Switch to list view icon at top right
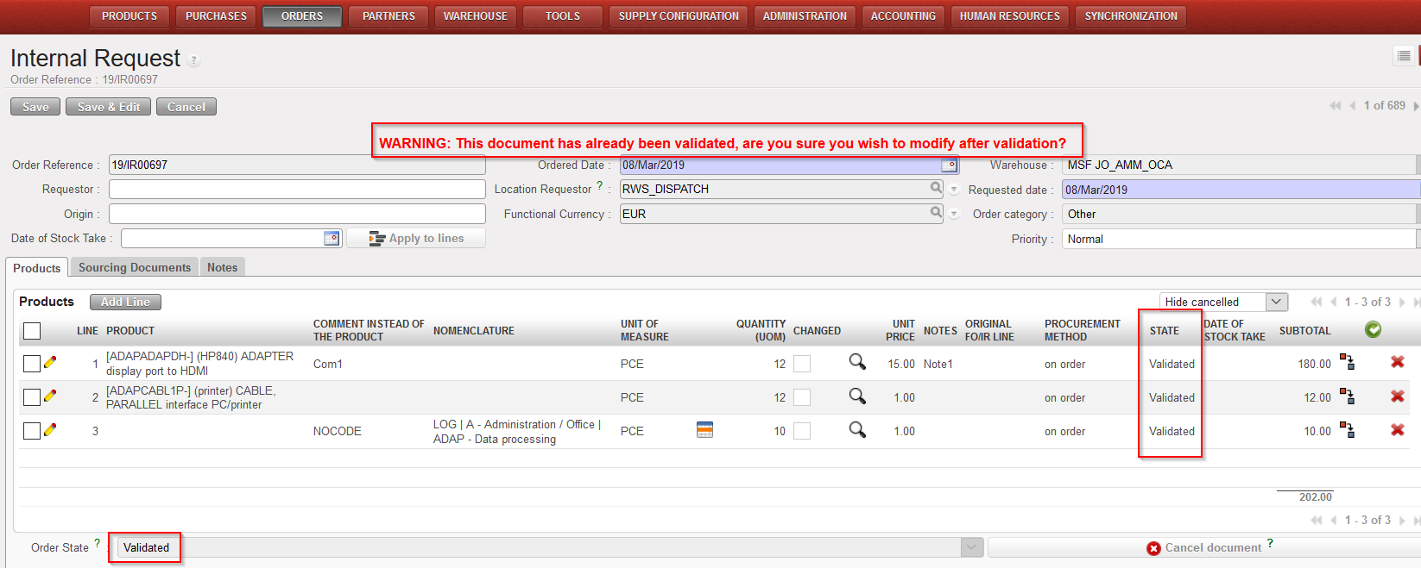Screen dimensions: 1421x568 coord(1404,56)
